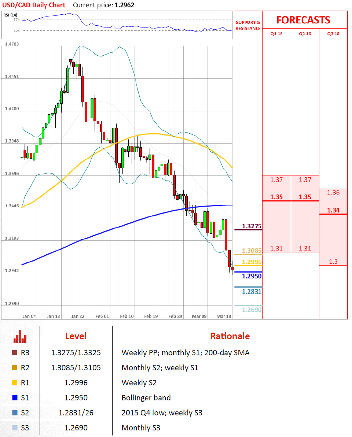This screenshot has width=352, height=437.
Task: Click the RSI 70% threshold label
Action: (17, 19)
